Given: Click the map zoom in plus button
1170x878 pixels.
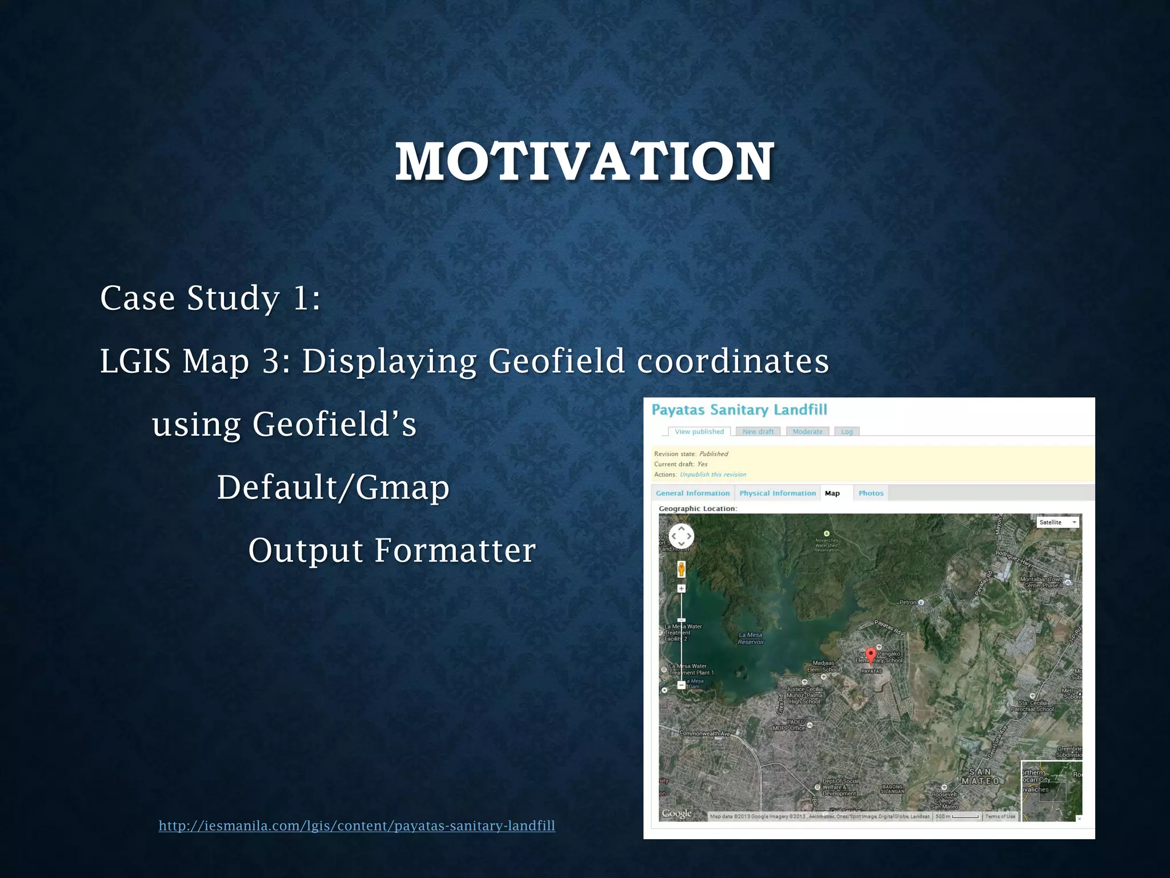Looking at the screenshot, I should click(x=681, y=588).
